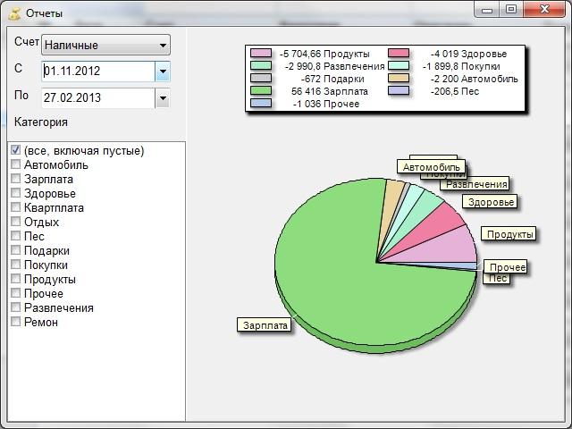Click the green Зарплата legend color swatch
Screen dimensions: 572x429
261,90
